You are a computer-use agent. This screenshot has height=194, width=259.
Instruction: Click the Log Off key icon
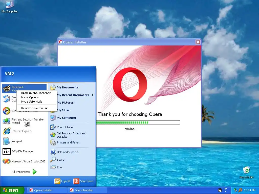[x=57, y=181]
